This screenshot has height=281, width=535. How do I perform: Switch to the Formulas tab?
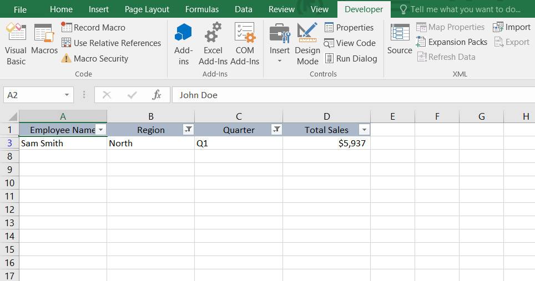(x=202, y=9)
